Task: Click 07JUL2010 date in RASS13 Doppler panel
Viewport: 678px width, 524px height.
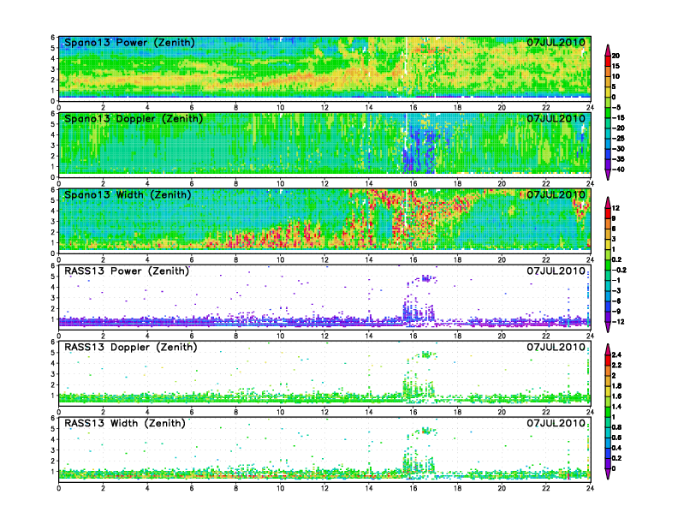Action: tap(556, 347)
